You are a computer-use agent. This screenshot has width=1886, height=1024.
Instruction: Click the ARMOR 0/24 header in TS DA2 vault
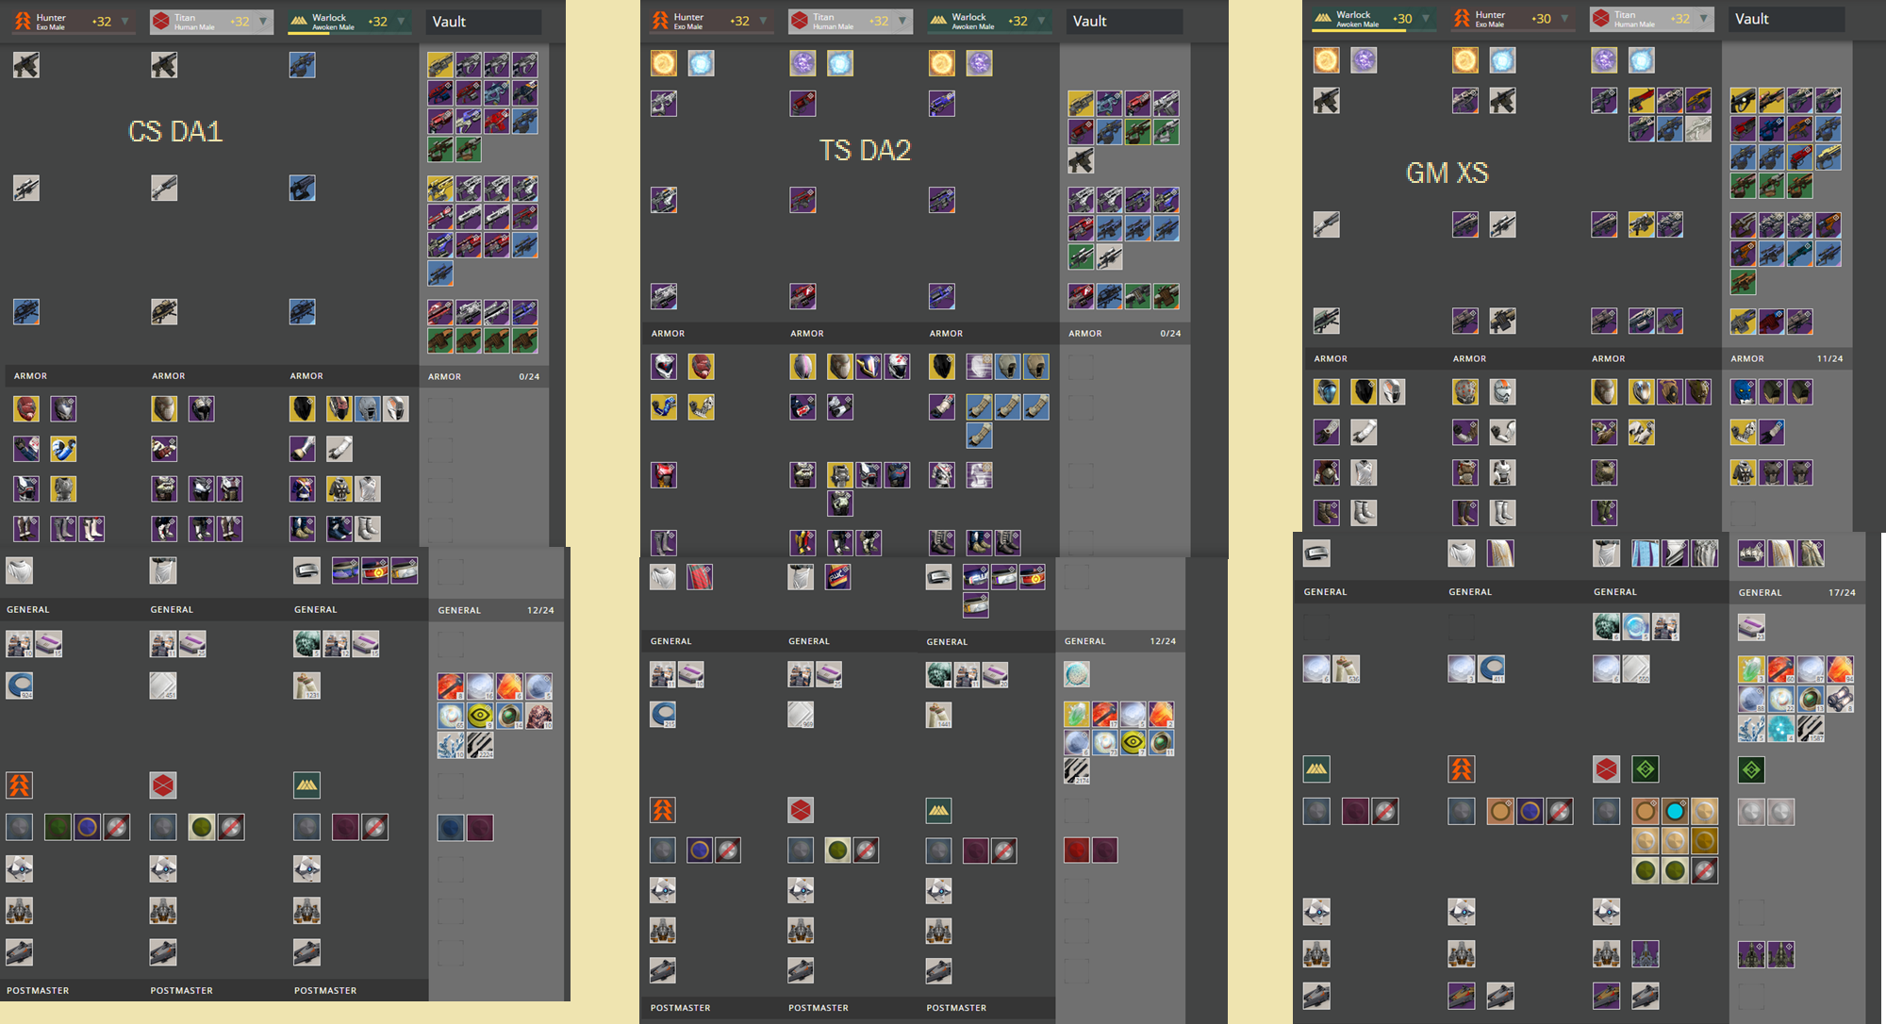click(x=1123, y=333)
